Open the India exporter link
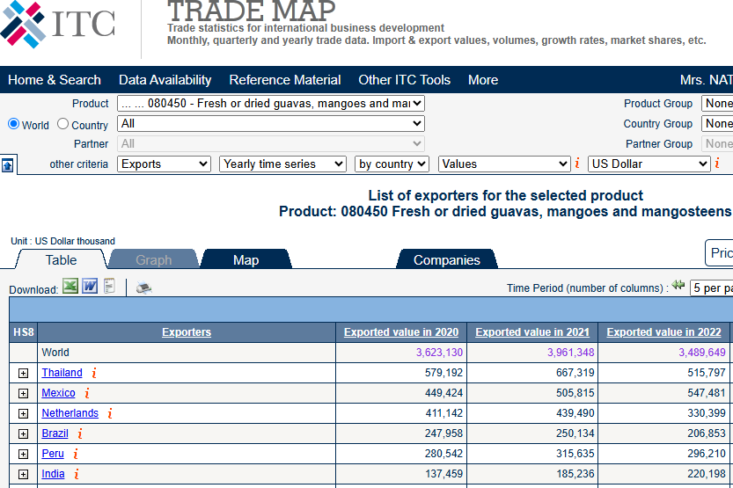The image size is (733, 488). click(x=53, y=474)
